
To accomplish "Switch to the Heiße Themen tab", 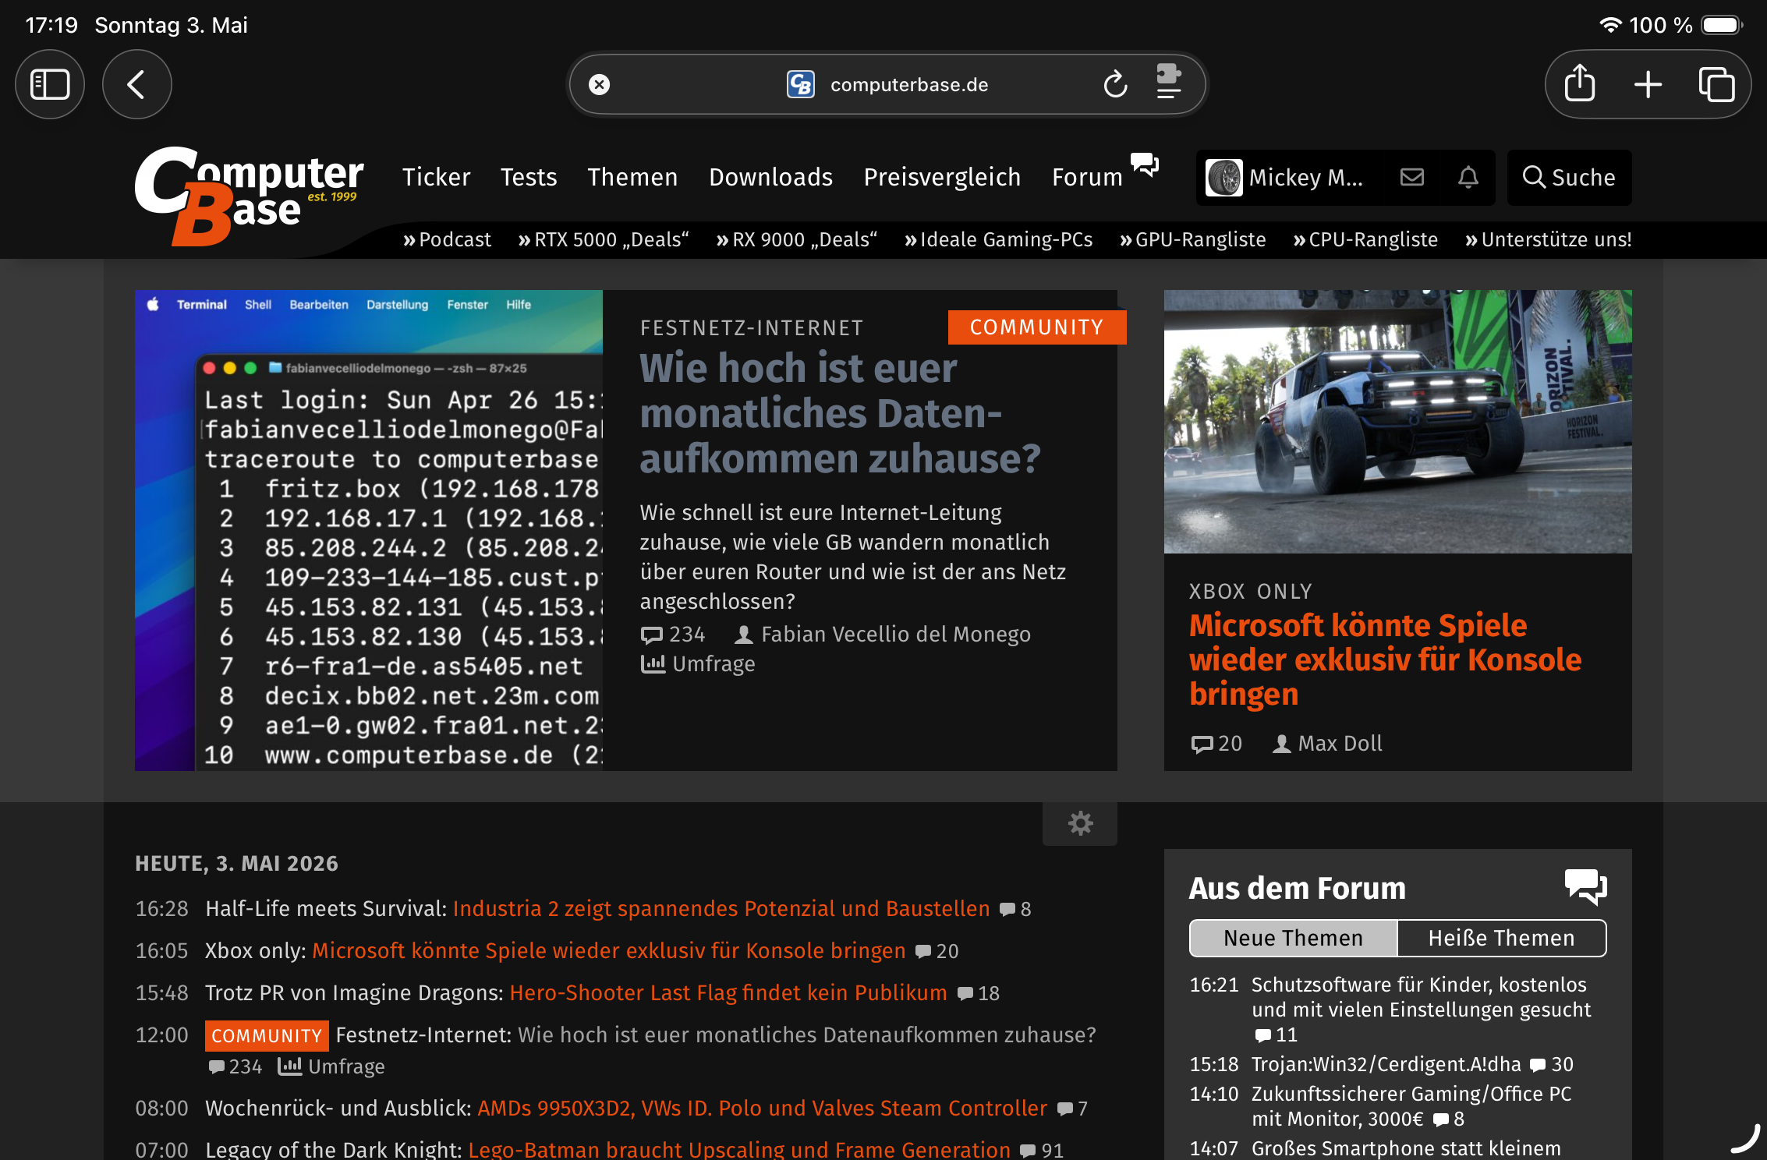I will click(x=1502, y=938).
